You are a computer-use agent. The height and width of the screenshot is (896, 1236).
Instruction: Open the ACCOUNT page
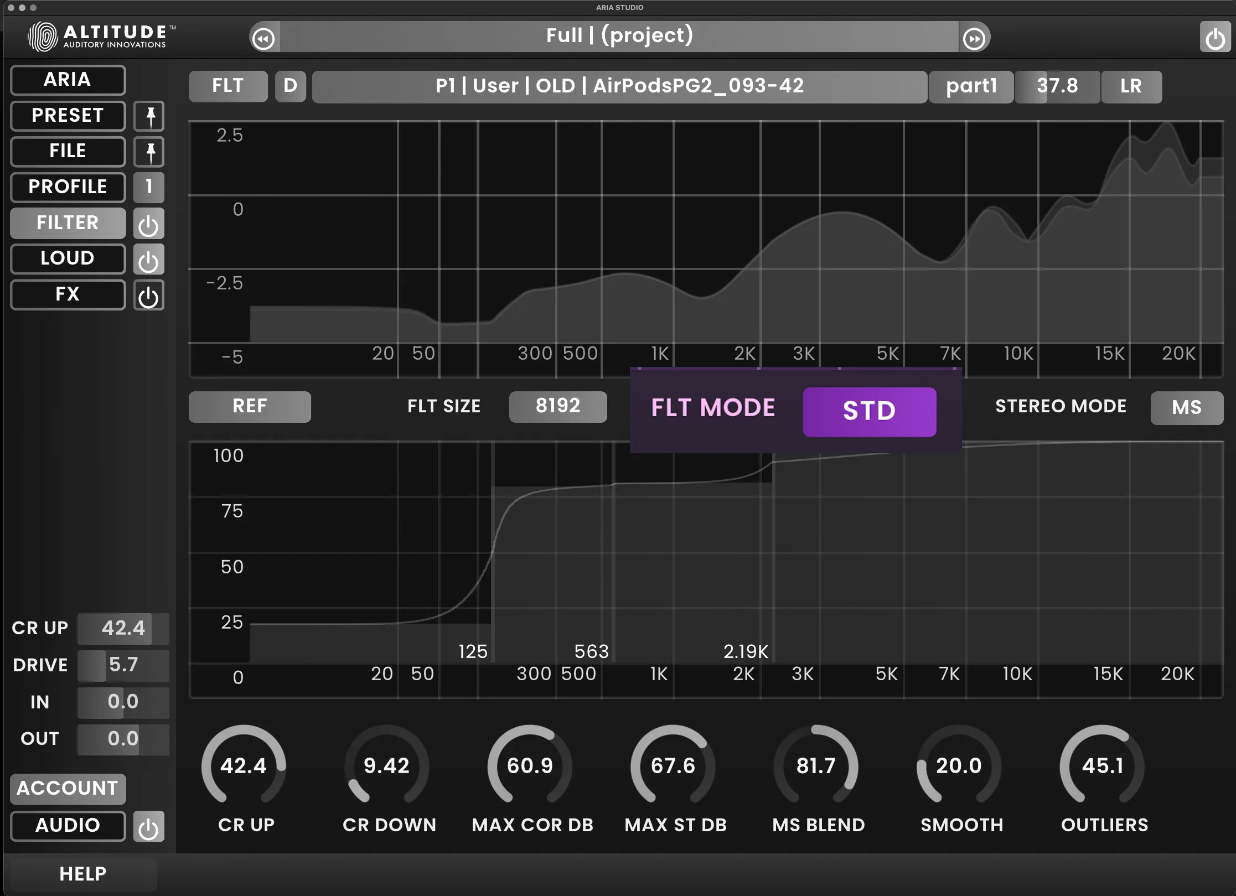coord(68,789)
